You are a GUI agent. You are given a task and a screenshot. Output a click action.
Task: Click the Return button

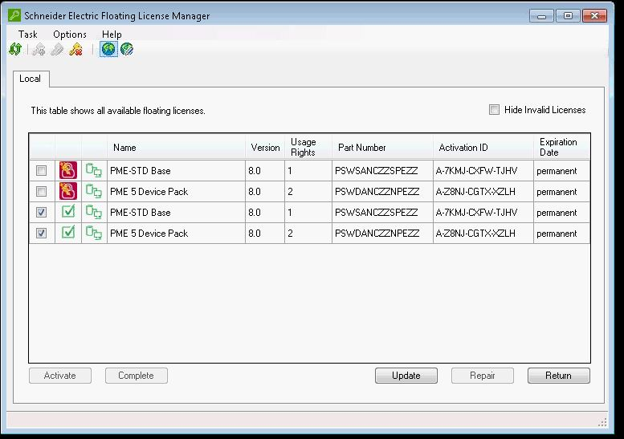click(x=559, y=376)
